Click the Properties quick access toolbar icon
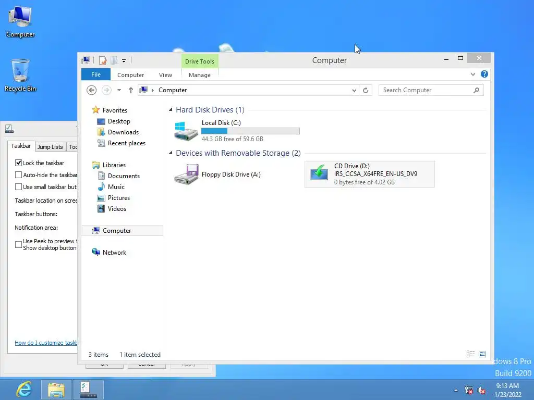Image resolution: width=534 pixels, height=400 pixels. (103, 60)
